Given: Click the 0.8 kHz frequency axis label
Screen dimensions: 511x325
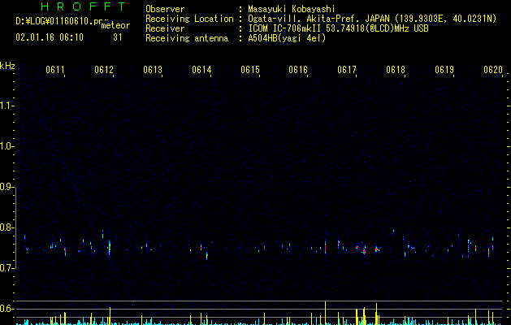Looking at the screenshot, I should (7, 227).
